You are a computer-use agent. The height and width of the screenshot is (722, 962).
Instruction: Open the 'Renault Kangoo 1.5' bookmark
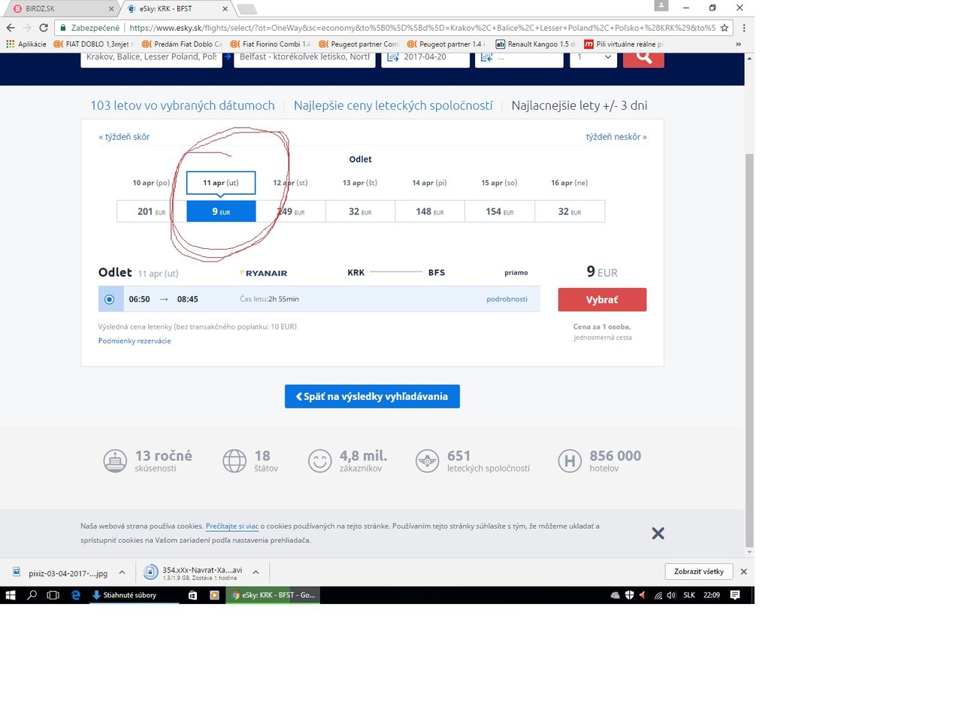tap(535, 44)
